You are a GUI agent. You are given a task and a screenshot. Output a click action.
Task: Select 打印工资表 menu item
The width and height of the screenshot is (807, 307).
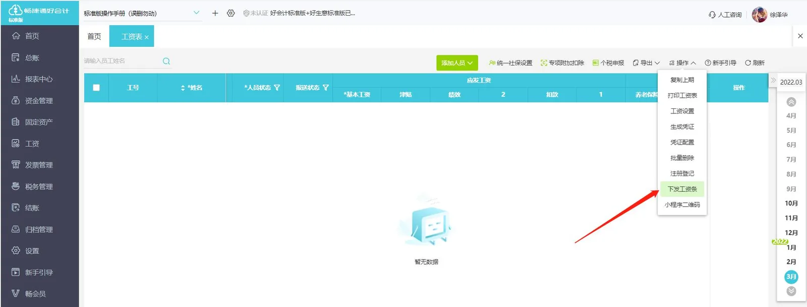[682, 95]
